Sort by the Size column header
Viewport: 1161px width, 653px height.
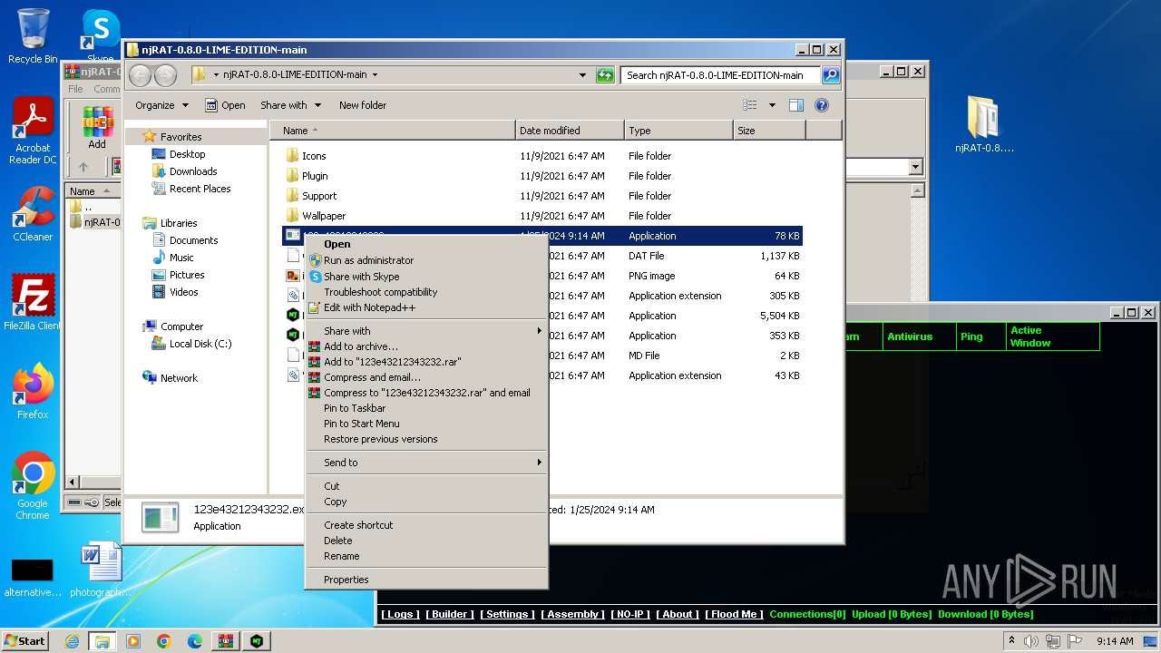point(769,131)
